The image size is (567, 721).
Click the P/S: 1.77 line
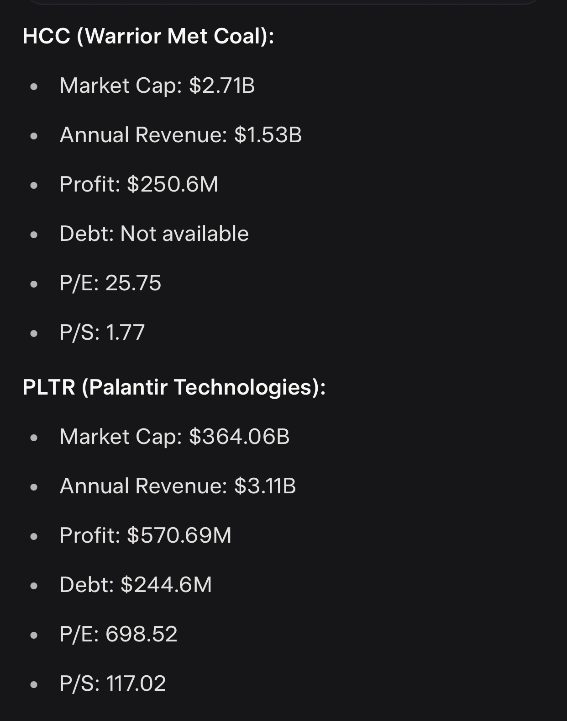point(102,332)
